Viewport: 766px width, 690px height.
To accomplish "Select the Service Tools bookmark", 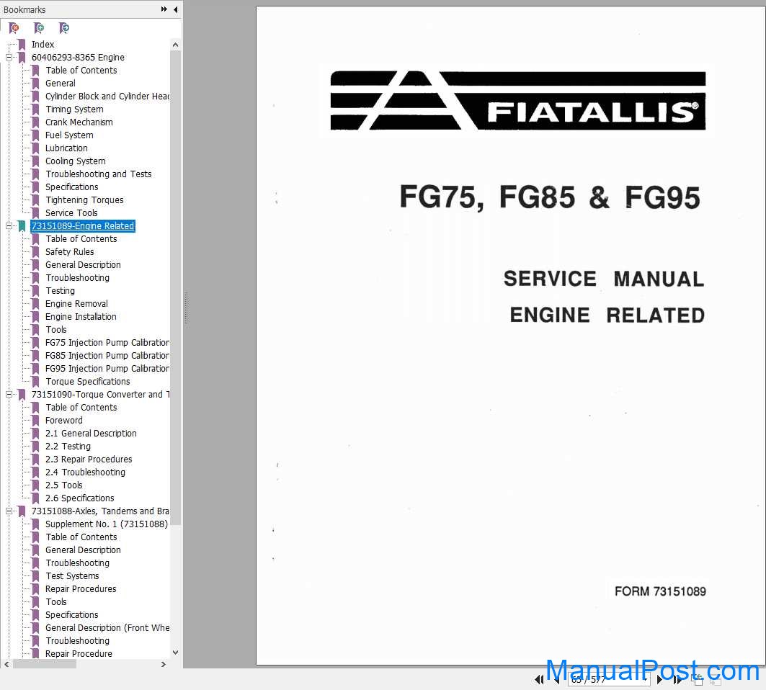I will [72, 213].
